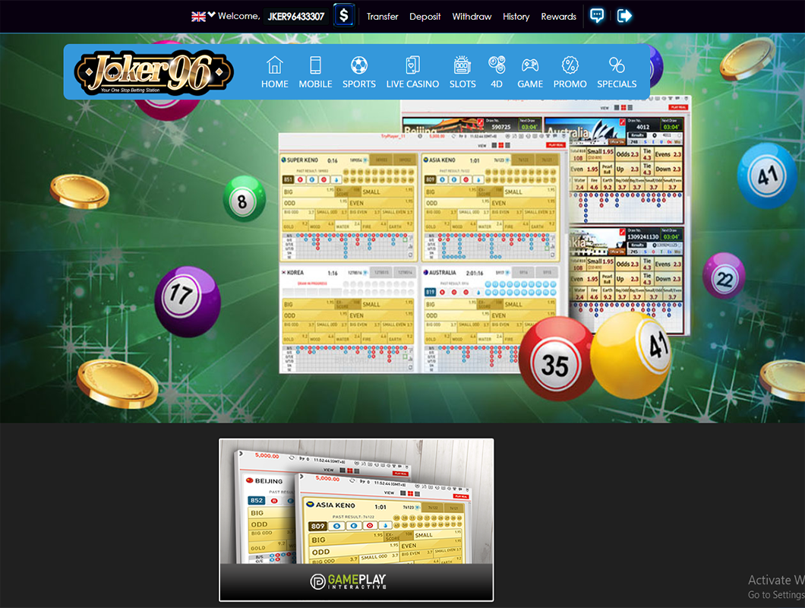This screenshot has width=805, height=608.
Task: Open the Rewards link
Action: (x=558, y=17)
